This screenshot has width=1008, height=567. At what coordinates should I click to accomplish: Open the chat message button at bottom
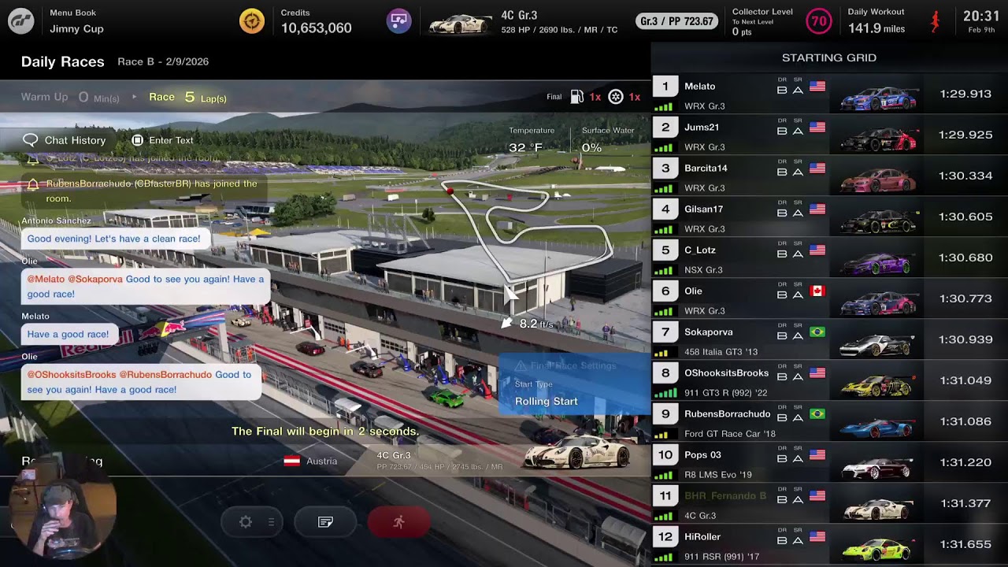(325, 522)
